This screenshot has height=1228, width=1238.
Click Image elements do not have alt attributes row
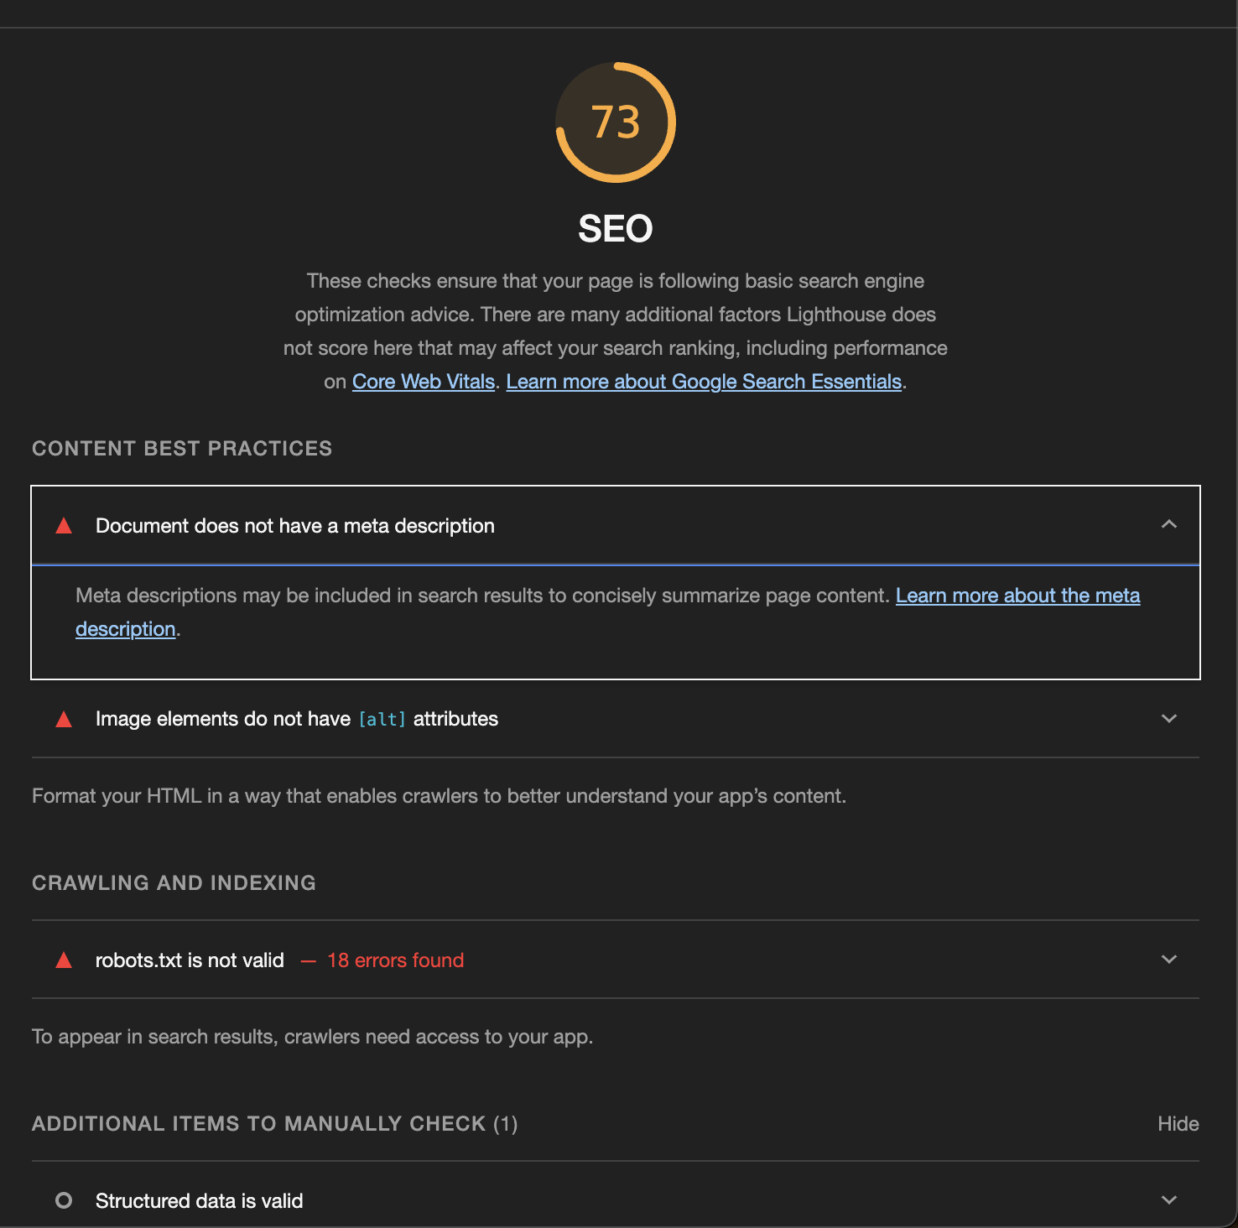click(296, 719)
